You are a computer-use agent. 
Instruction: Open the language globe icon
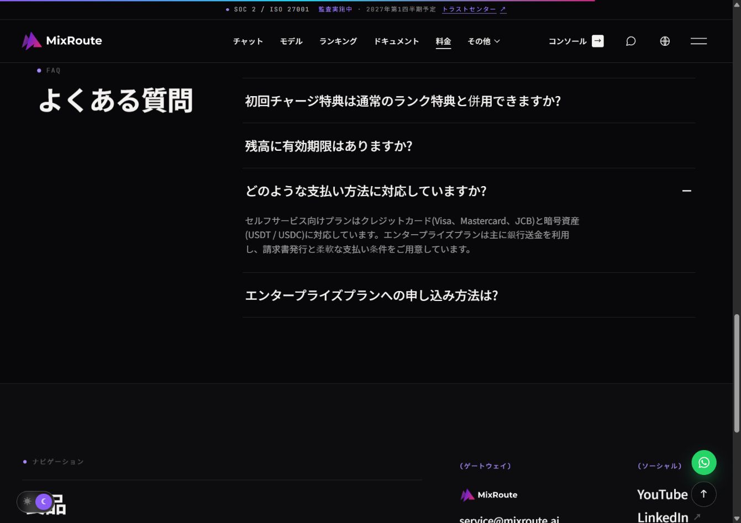665,41
